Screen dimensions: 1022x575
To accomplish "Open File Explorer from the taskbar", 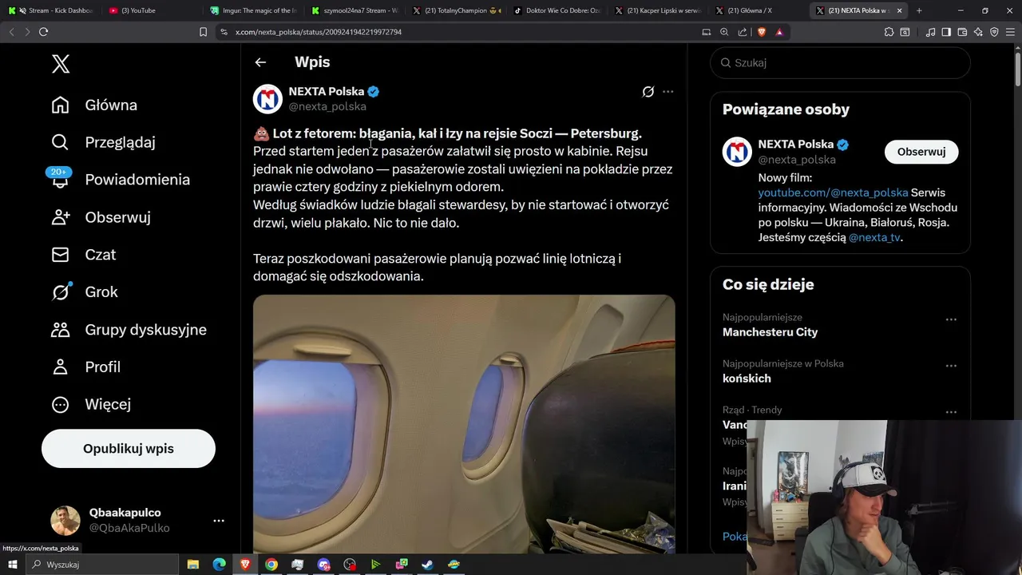I will tap(193, 565).
